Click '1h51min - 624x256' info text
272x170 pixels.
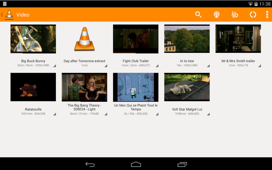(x=33, y=114)
